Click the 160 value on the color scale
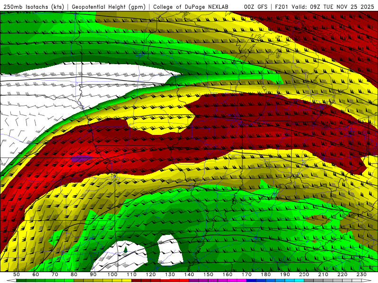This screenshot has height=283, width=378. pyautogui.click(x=227, y=275)
